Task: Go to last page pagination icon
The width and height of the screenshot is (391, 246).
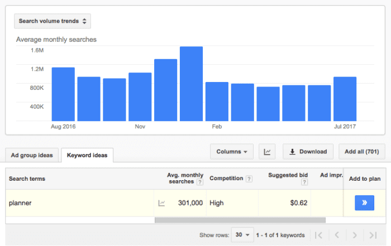Action: 373,235
